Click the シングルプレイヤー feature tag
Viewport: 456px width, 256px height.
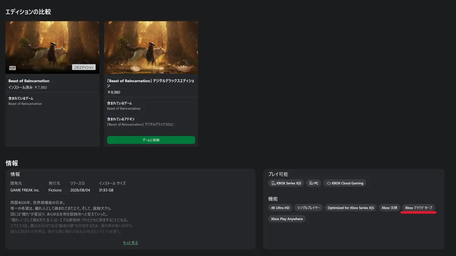pos(309,207)
